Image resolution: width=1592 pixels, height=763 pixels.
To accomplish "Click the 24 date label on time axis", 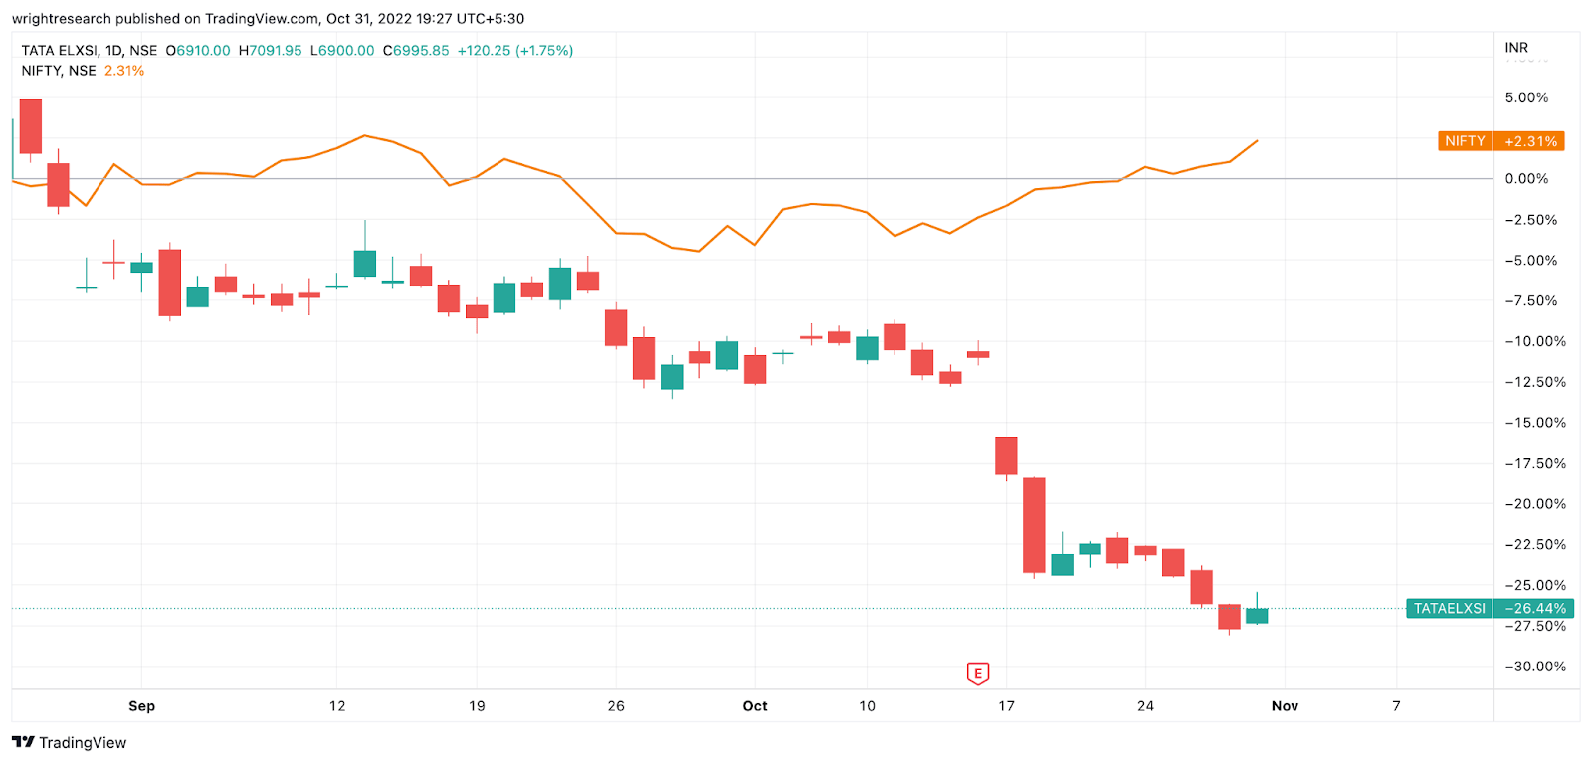I will pos(1145,706).
